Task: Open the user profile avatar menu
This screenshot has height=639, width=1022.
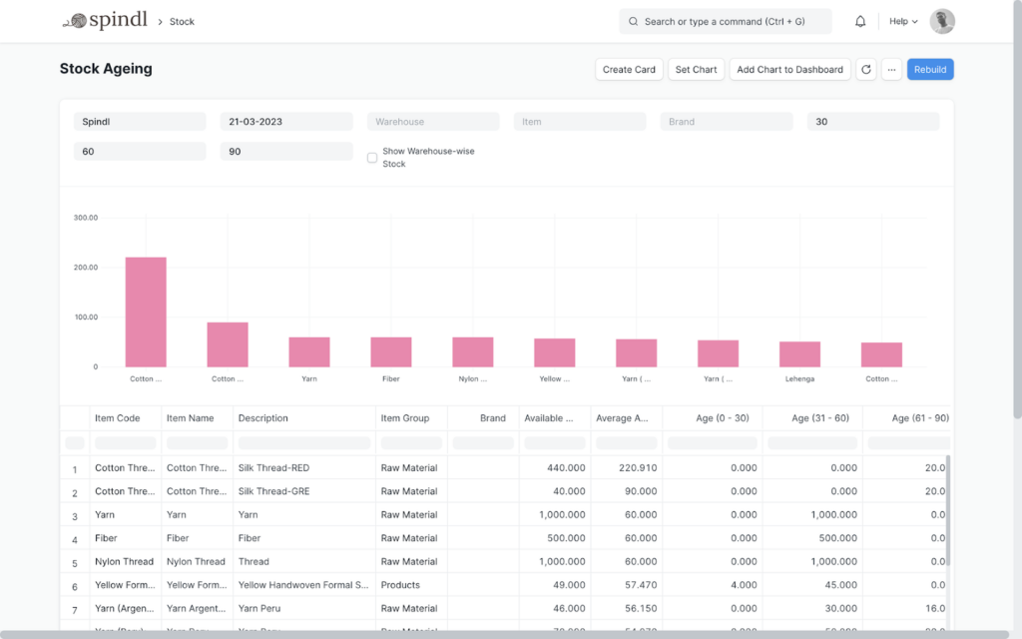Action: 941,21
